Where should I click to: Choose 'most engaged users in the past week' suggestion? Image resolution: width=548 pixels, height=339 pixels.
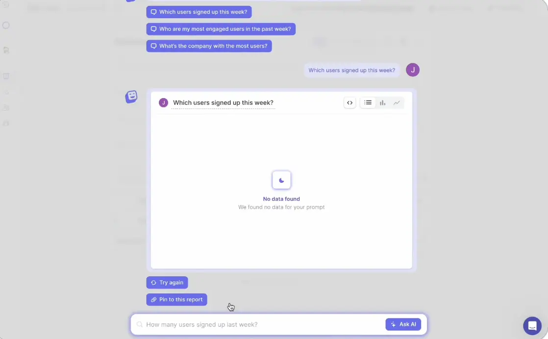click(x=221, y=29)
